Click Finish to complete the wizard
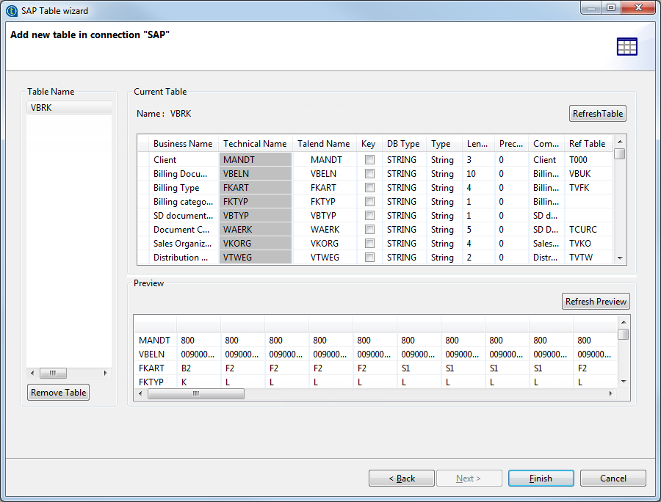This screenshot has height=502, width=661. 541,479
